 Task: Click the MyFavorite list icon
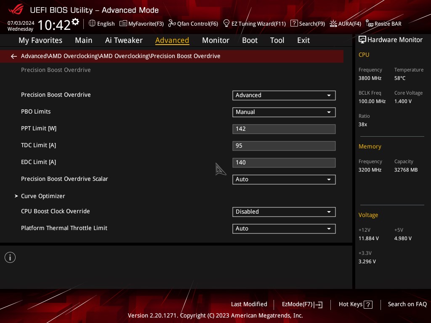click(x=123, y=24)
